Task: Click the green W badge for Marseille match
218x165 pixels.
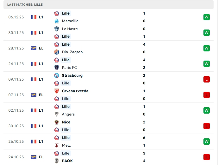Action: (x=207, y=17)
